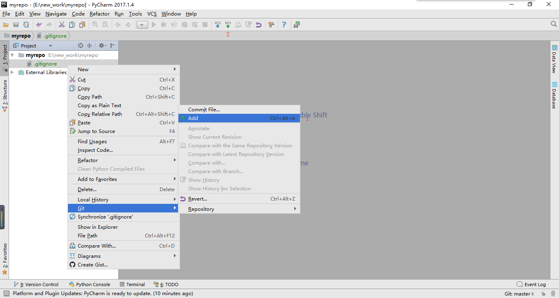This screenshot has height=298, width=559.
Task: Open the 6: TODO tool window
Action: [166, 284]
